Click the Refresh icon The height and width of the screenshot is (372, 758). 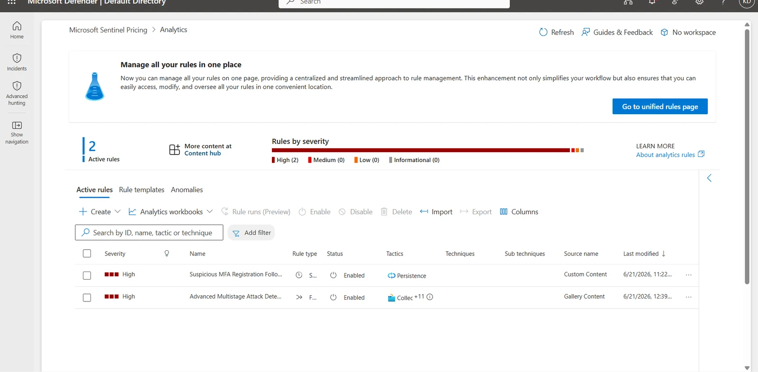pos(543,32)
